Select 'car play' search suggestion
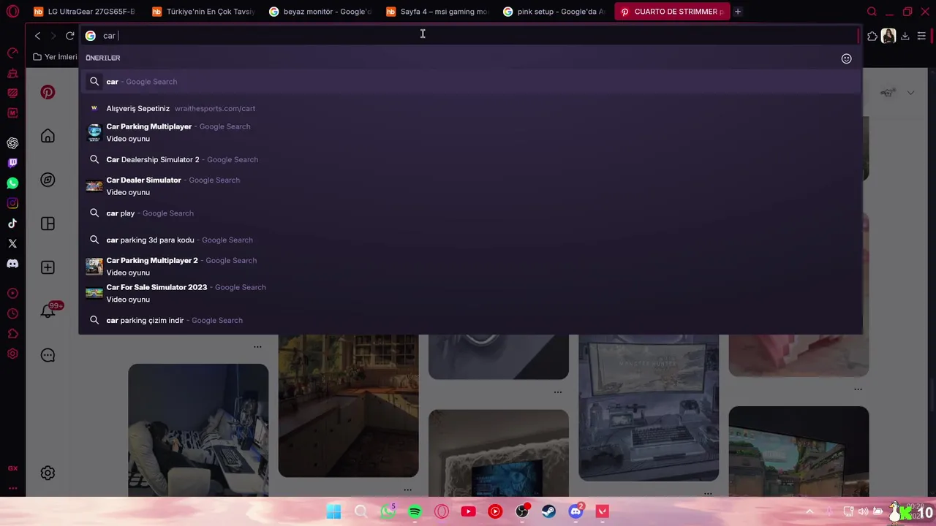Screen dimensions: 936x526 pos(470,213)
